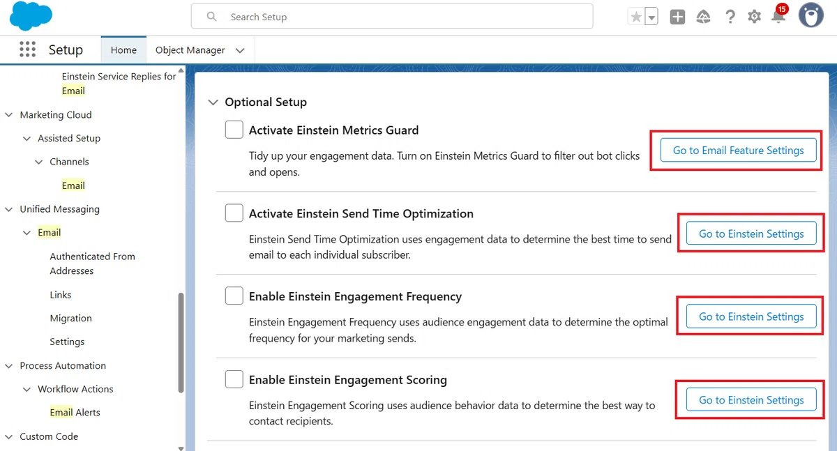Open Email Alerts in sidebar
The image size is (837, 451).
pos(75,413)
